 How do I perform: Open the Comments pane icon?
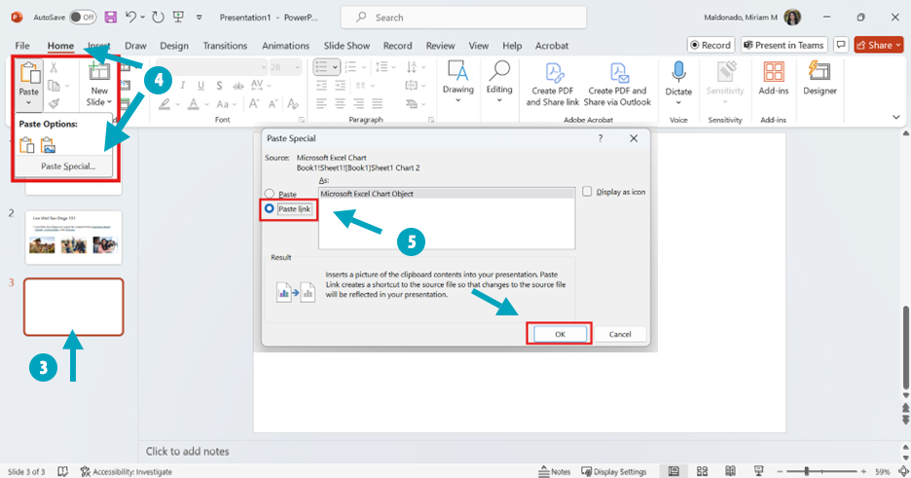click(x=840, y=45)
